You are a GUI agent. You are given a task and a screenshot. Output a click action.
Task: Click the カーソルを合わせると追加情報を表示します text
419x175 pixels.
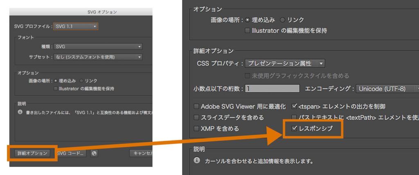(259, 162)
